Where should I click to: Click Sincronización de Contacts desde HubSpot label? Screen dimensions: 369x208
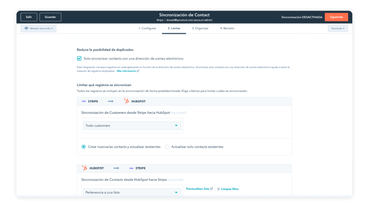point(124,180)
